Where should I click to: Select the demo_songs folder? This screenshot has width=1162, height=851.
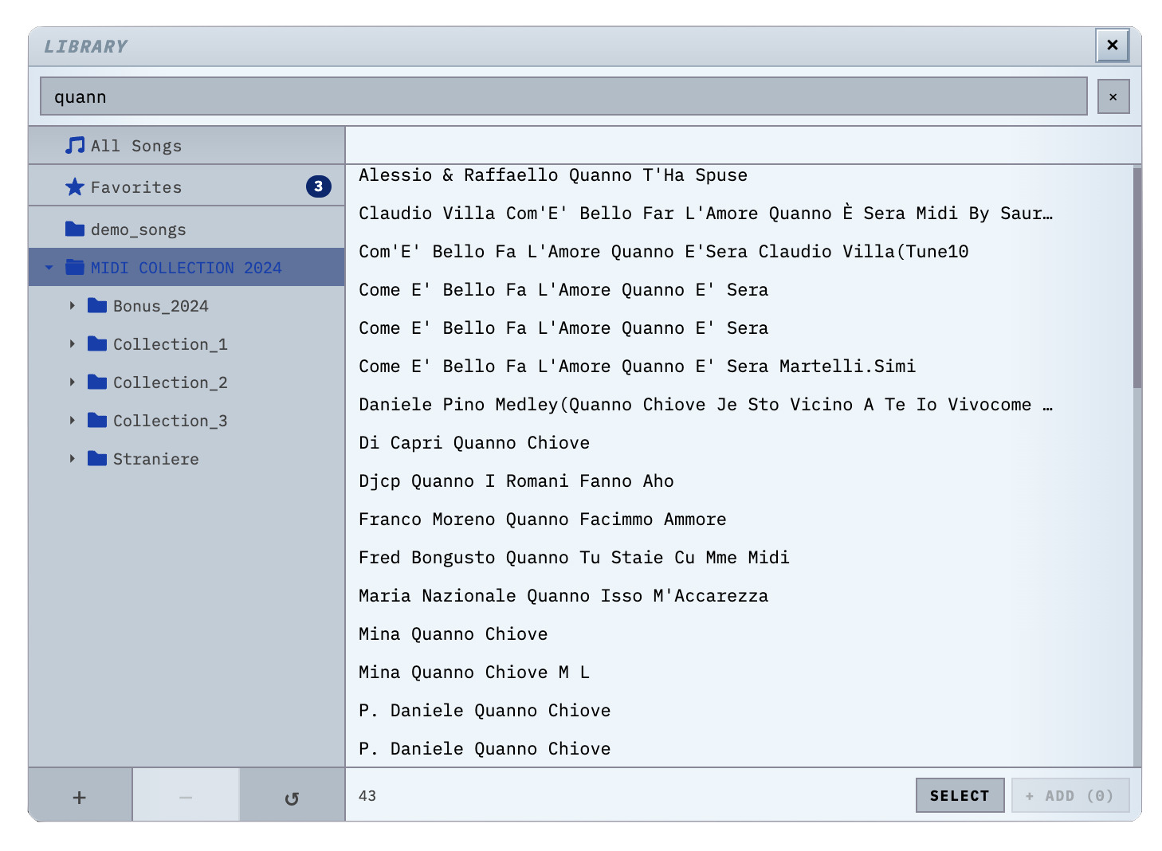[186, 229]
